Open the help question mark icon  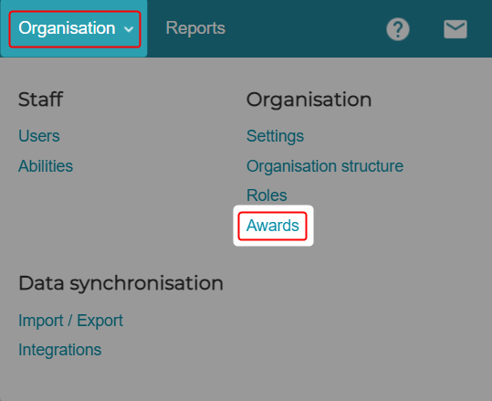point(398,29)
